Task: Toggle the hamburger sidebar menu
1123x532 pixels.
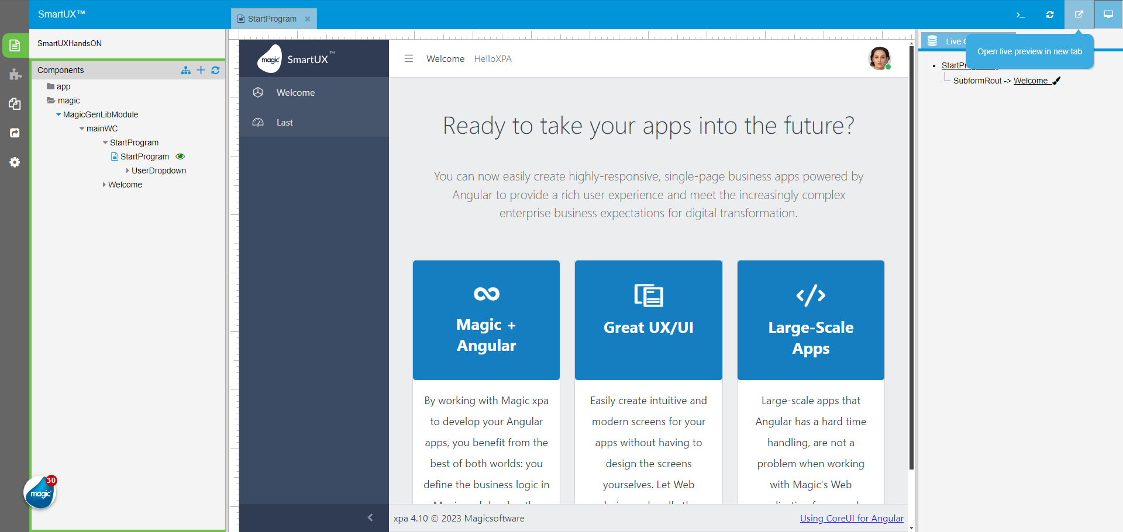Action: click(x=409, y=59)
